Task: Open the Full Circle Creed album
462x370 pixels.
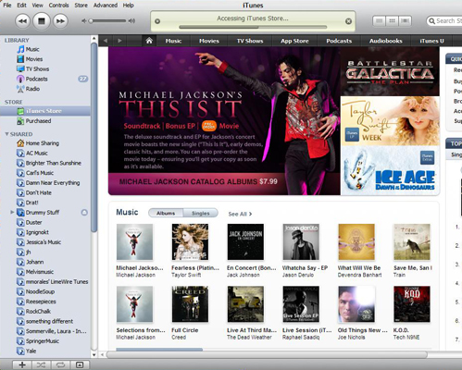Action: [190, 304]
